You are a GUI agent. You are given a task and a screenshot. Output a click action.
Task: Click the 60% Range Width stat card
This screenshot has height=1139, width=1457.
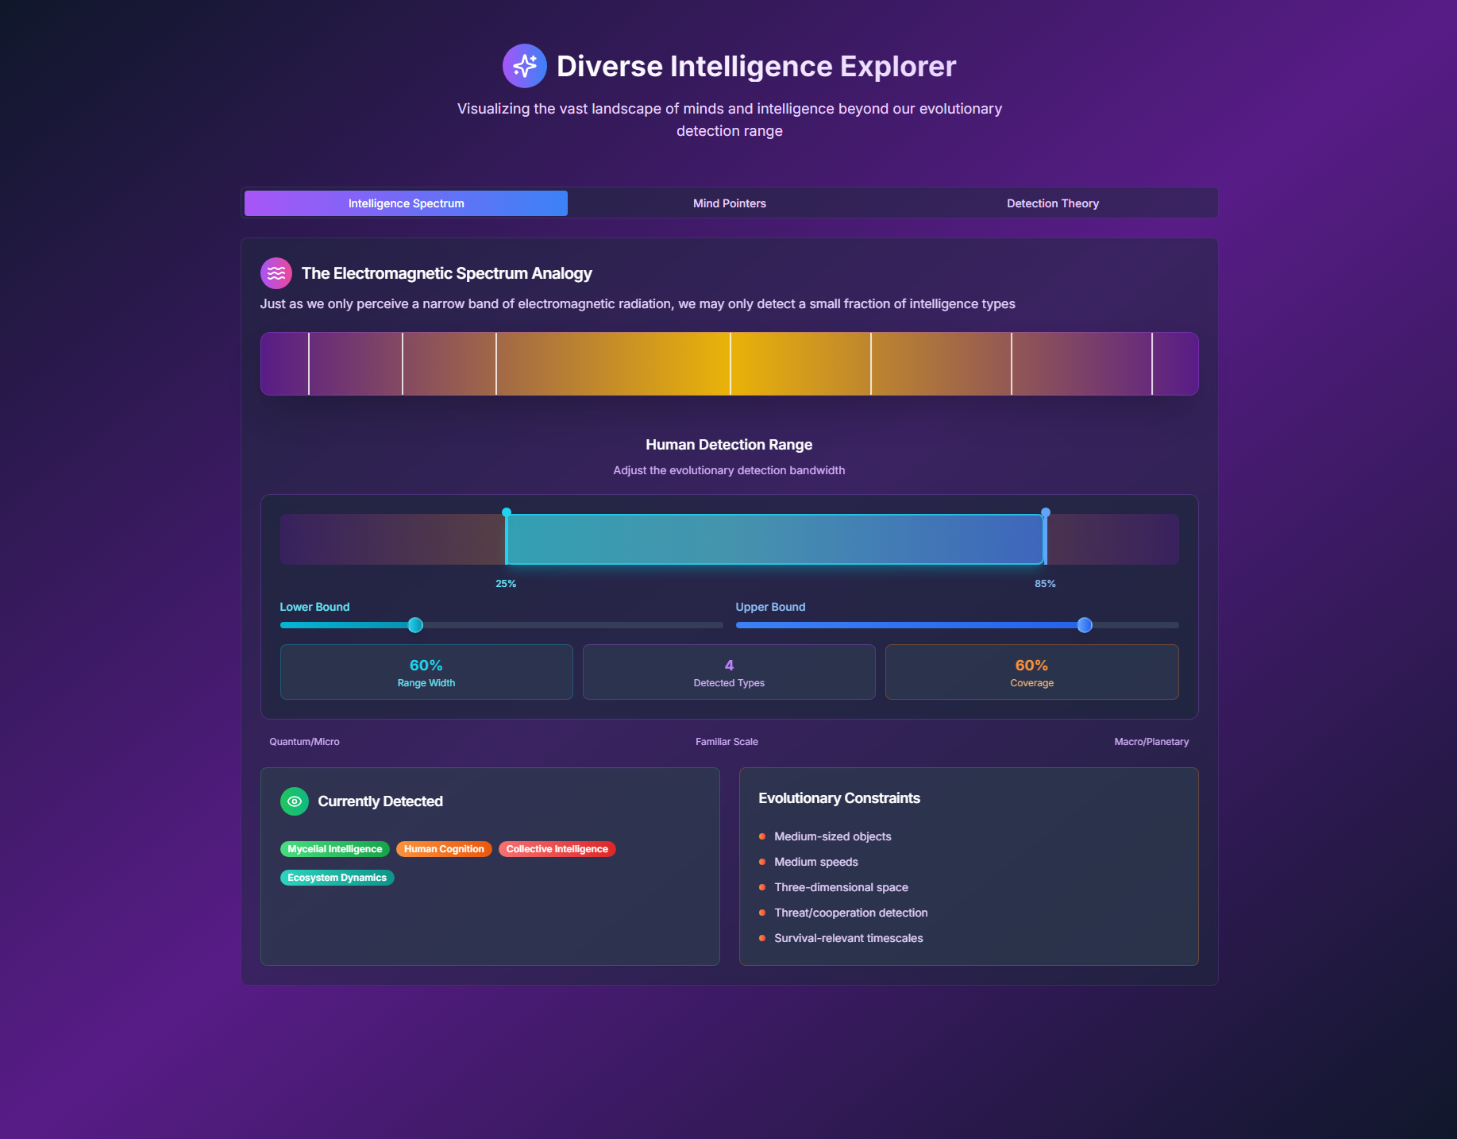click(x=426, y=672)
